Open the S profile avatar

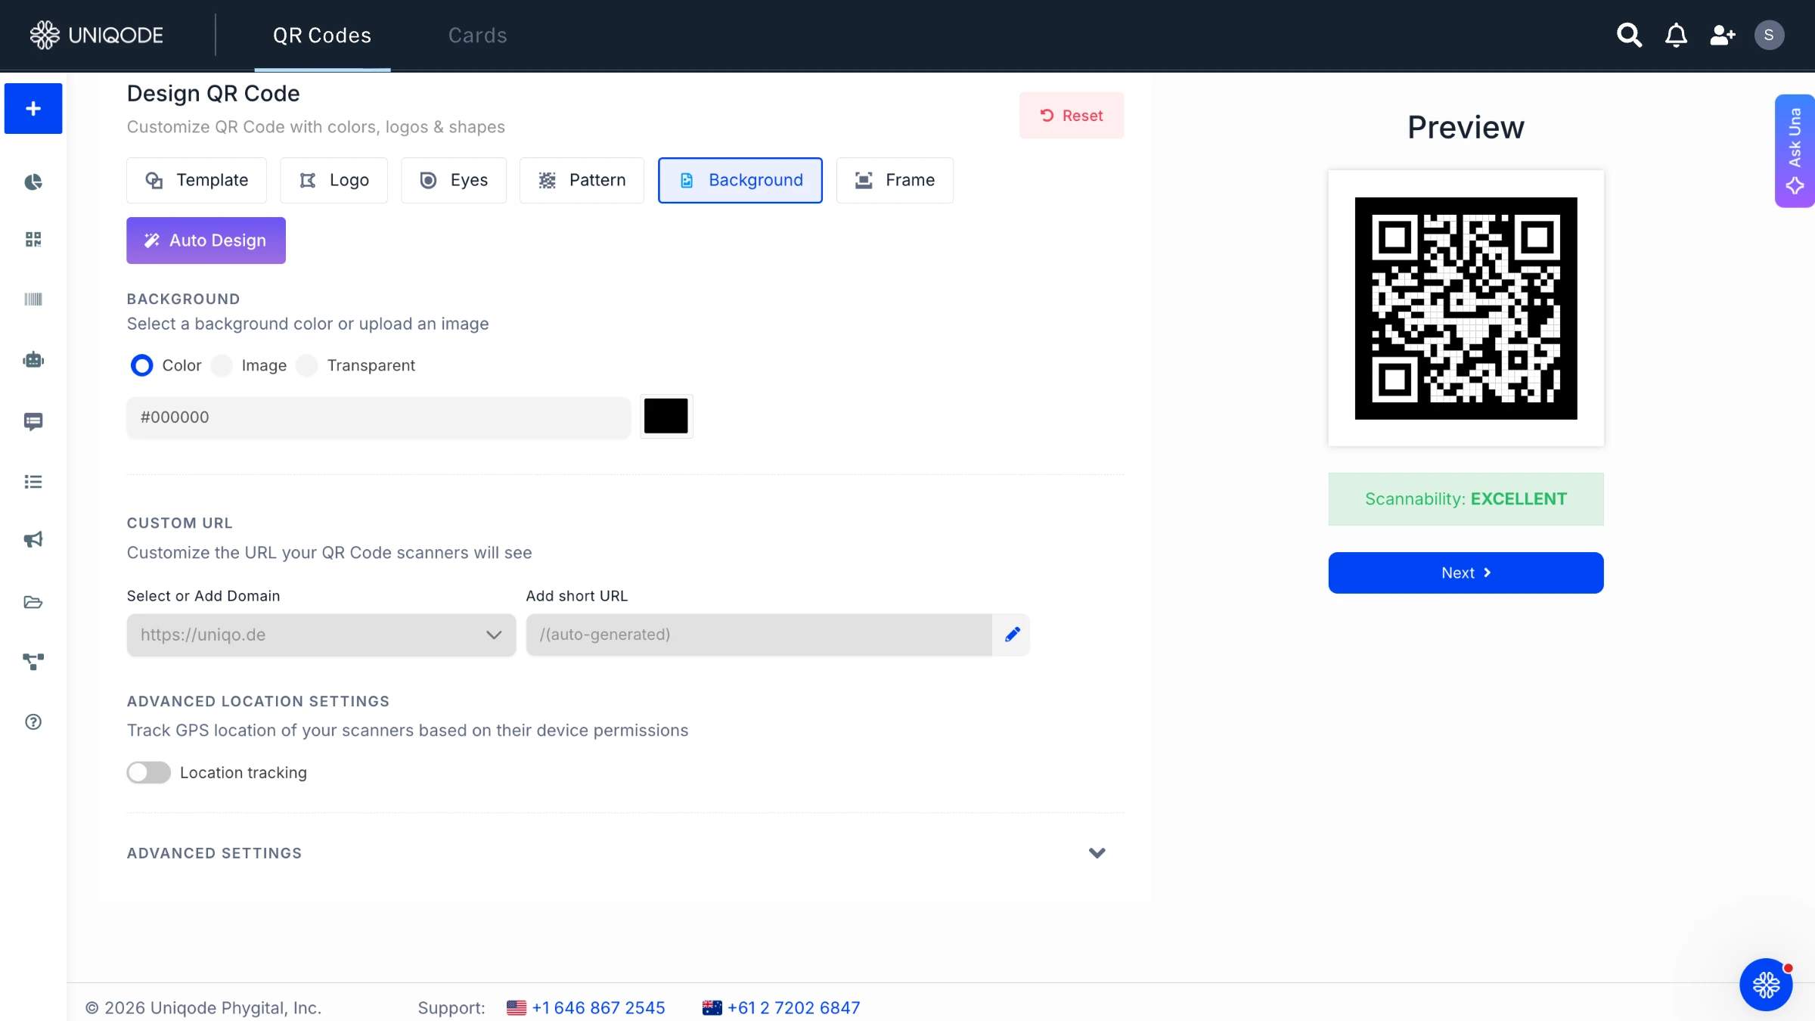[1769, 35]
